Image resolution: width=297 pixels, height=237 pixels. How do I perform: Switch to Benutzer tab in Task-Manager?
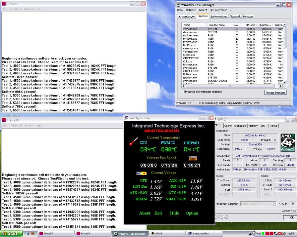[x=248, y=17]
